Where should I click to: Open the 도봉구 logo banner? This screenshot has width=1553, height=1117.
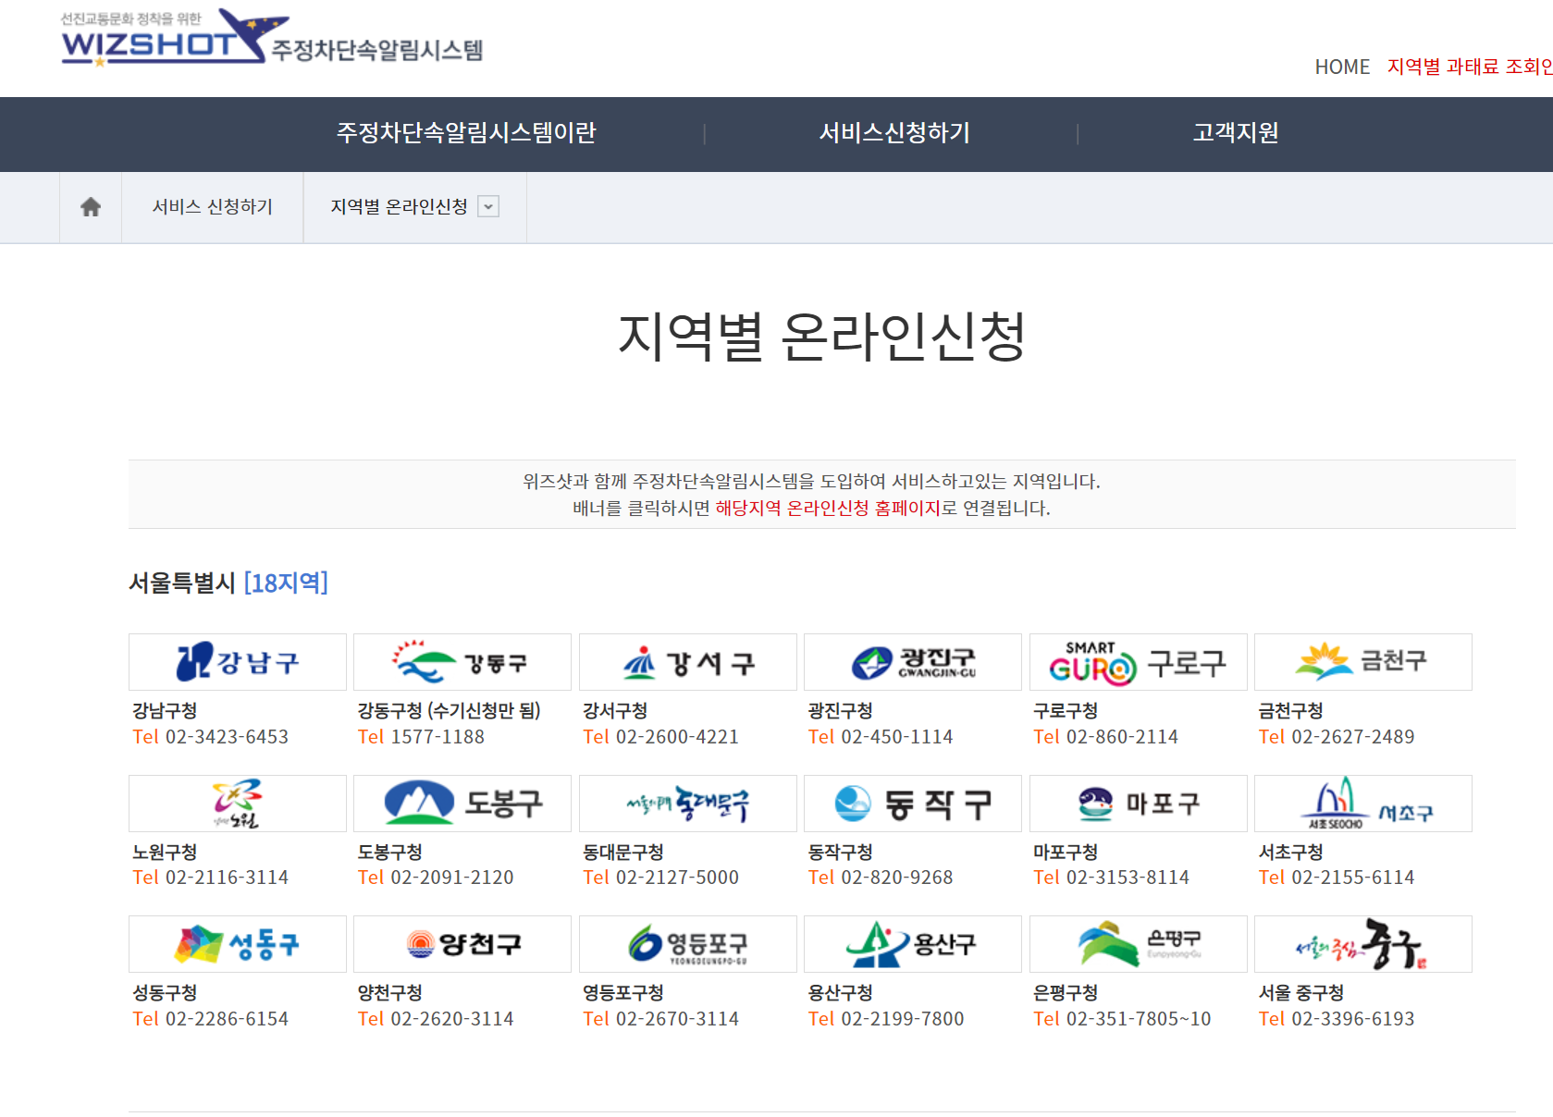462,804
